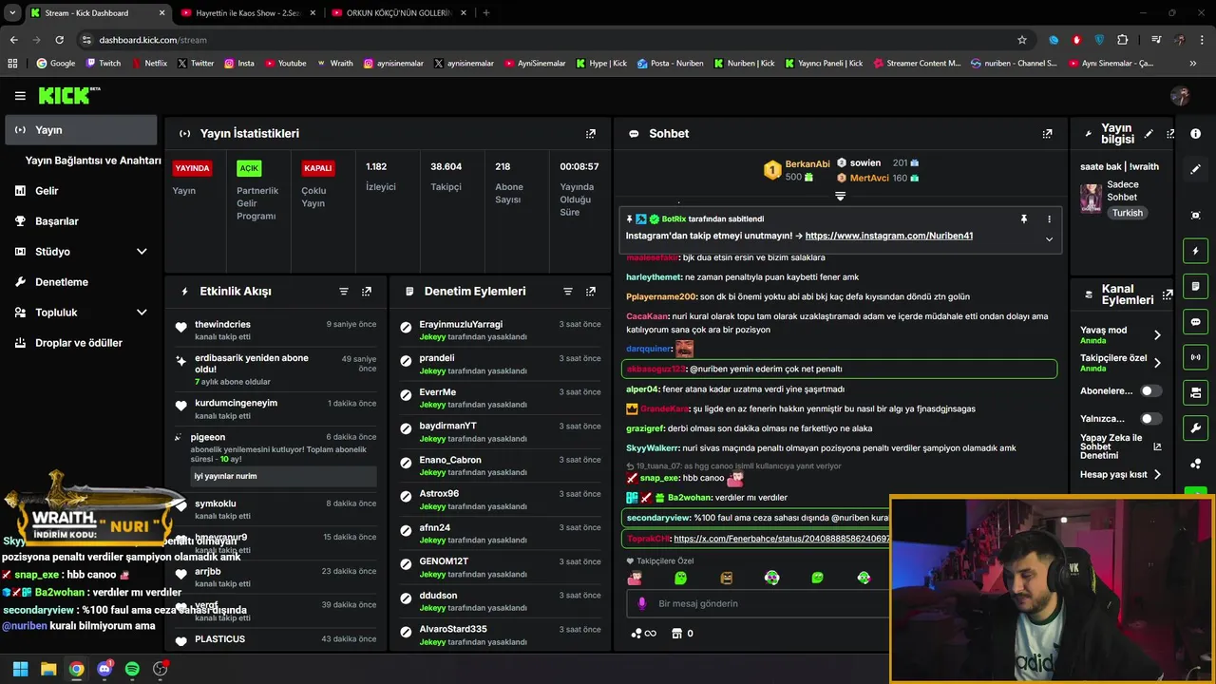This screenshot has width=1216, height=684.
Task: Select Yayın in the sidebar
Action: [81, 130]
